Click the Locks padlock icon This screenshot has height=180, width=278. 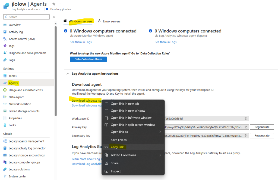pos(5,125)
